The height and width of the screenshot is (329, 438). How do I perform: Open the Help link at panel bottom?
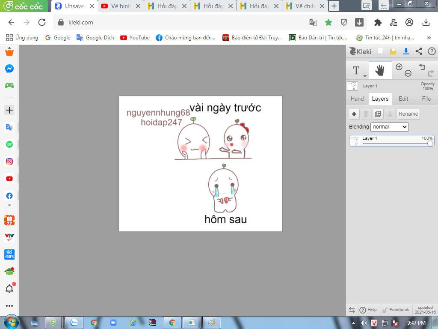(368, 310)
